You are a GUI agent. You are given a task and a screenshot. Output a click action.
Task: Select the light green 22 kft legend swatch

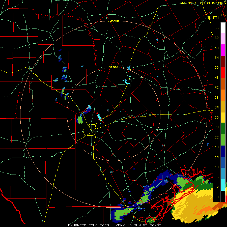[223, 139]
